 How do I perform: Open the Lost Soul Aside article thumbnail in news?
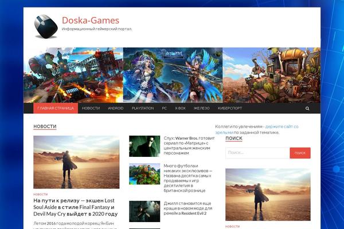point(76,162)
